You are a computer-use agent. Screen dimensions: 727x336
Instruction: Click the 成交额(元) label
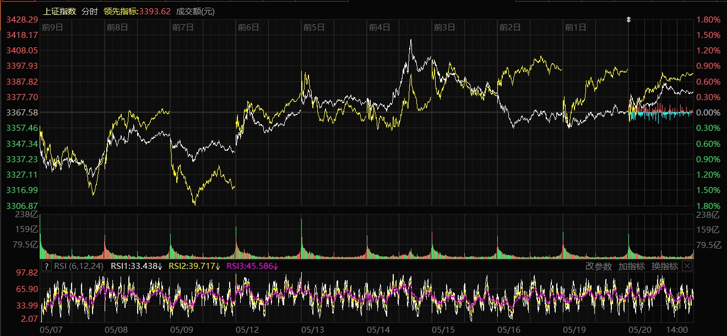(x=196, y=11)
